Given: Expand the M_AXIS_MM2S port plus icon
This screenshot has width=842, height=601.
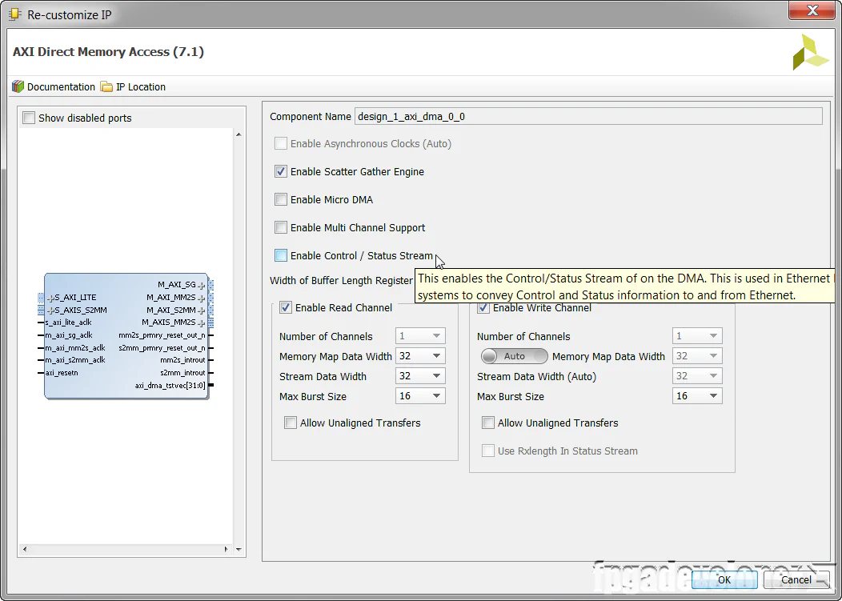Looking at the screenshot, I should click(202, 323).
